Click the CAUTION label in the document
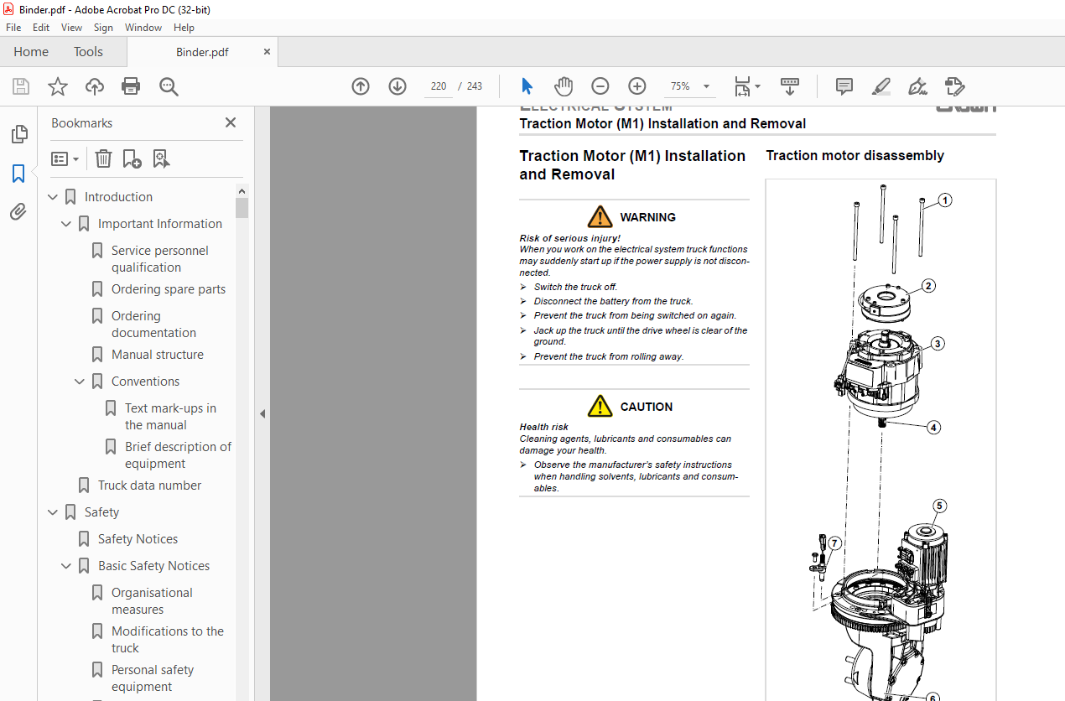1065x701 pixels. (x=646, y=407)
